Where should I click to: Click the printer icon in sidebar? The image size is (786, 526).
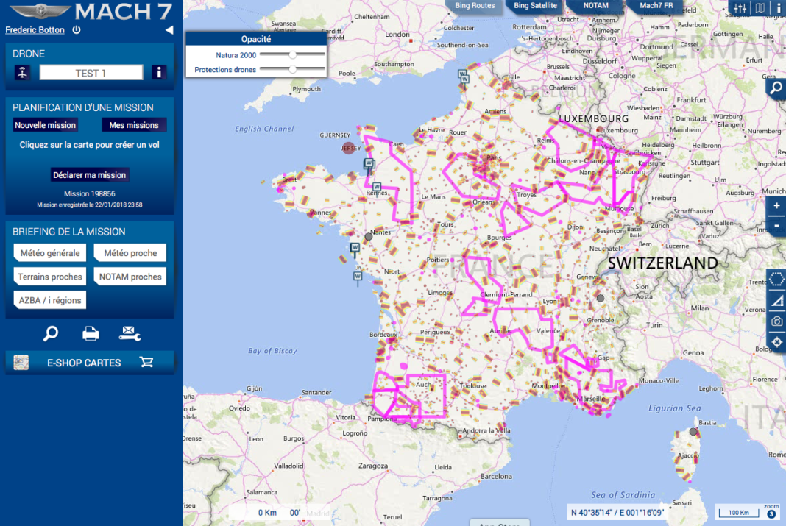(91, 333)
